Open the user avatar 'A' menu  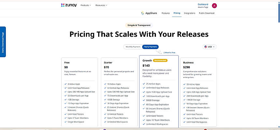[214, 6]
